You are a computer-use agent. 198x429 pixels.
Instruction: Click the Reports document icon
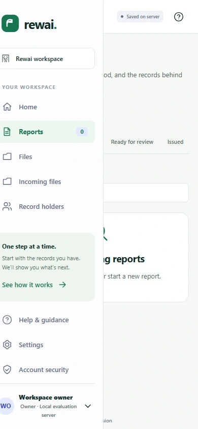7,132
